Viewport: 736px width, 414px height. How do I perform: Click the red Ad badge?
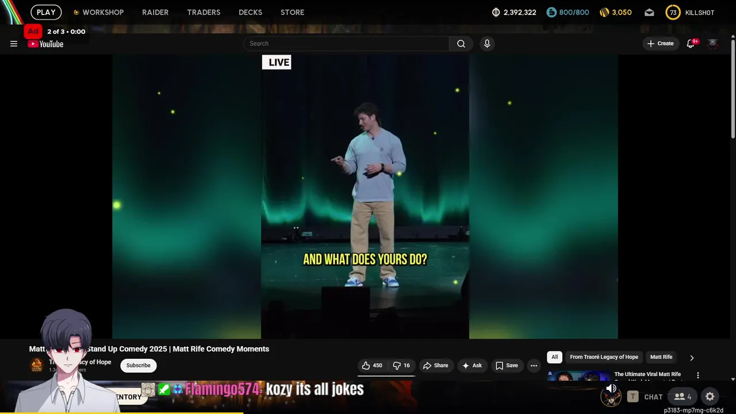[33, 32]
